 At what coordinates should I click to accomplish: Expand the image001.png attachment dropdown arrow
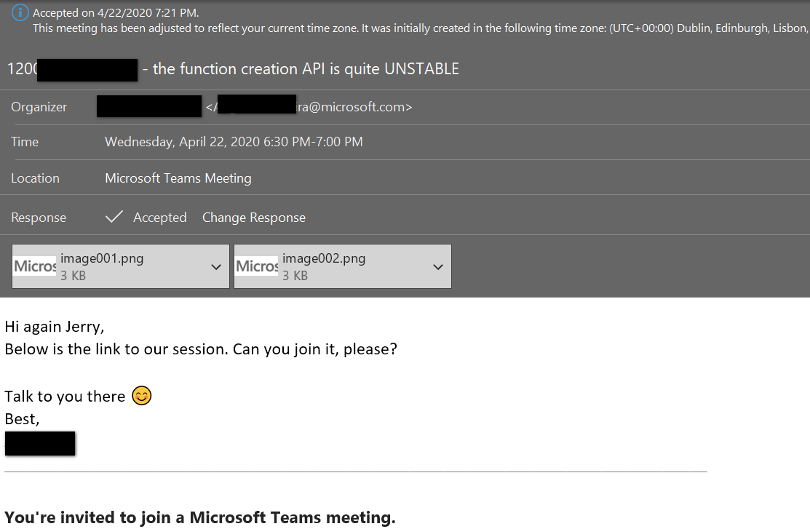(216, 267)
